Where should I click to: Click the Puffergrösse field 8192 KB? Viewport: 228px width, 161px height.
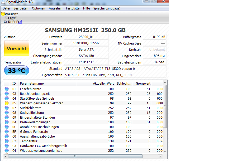pos(155,37)
